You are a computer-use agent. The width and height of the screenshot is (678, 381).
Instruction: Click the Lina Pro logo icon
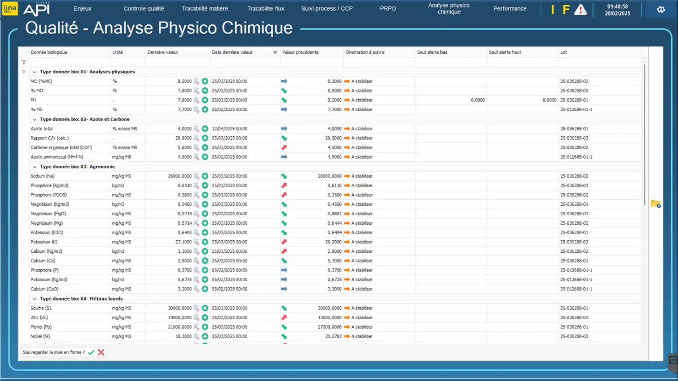(x=10, y=9)
